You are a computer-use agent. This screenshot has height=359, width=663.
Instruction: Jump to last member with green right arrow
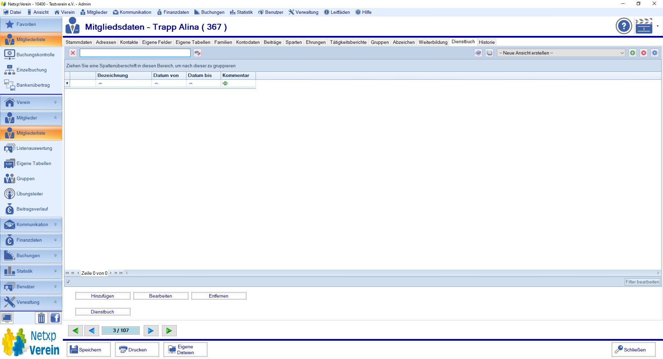click(x=169, y=331)
